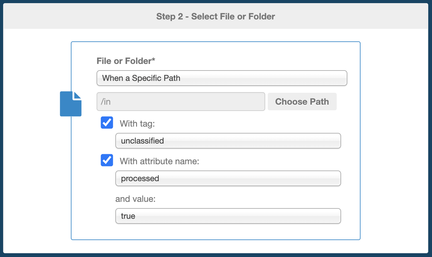432x257 pixels.
Task: Select the processed attribute name field
Action: [x=228, y=178]
